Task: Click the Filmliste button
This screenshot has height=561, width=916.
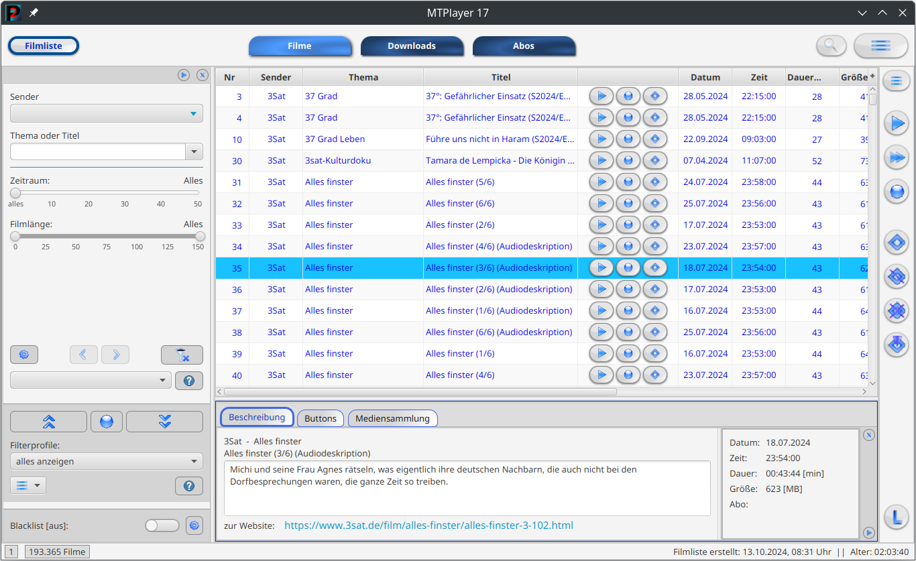Action: pyautogui.click(x=44, y=46)
